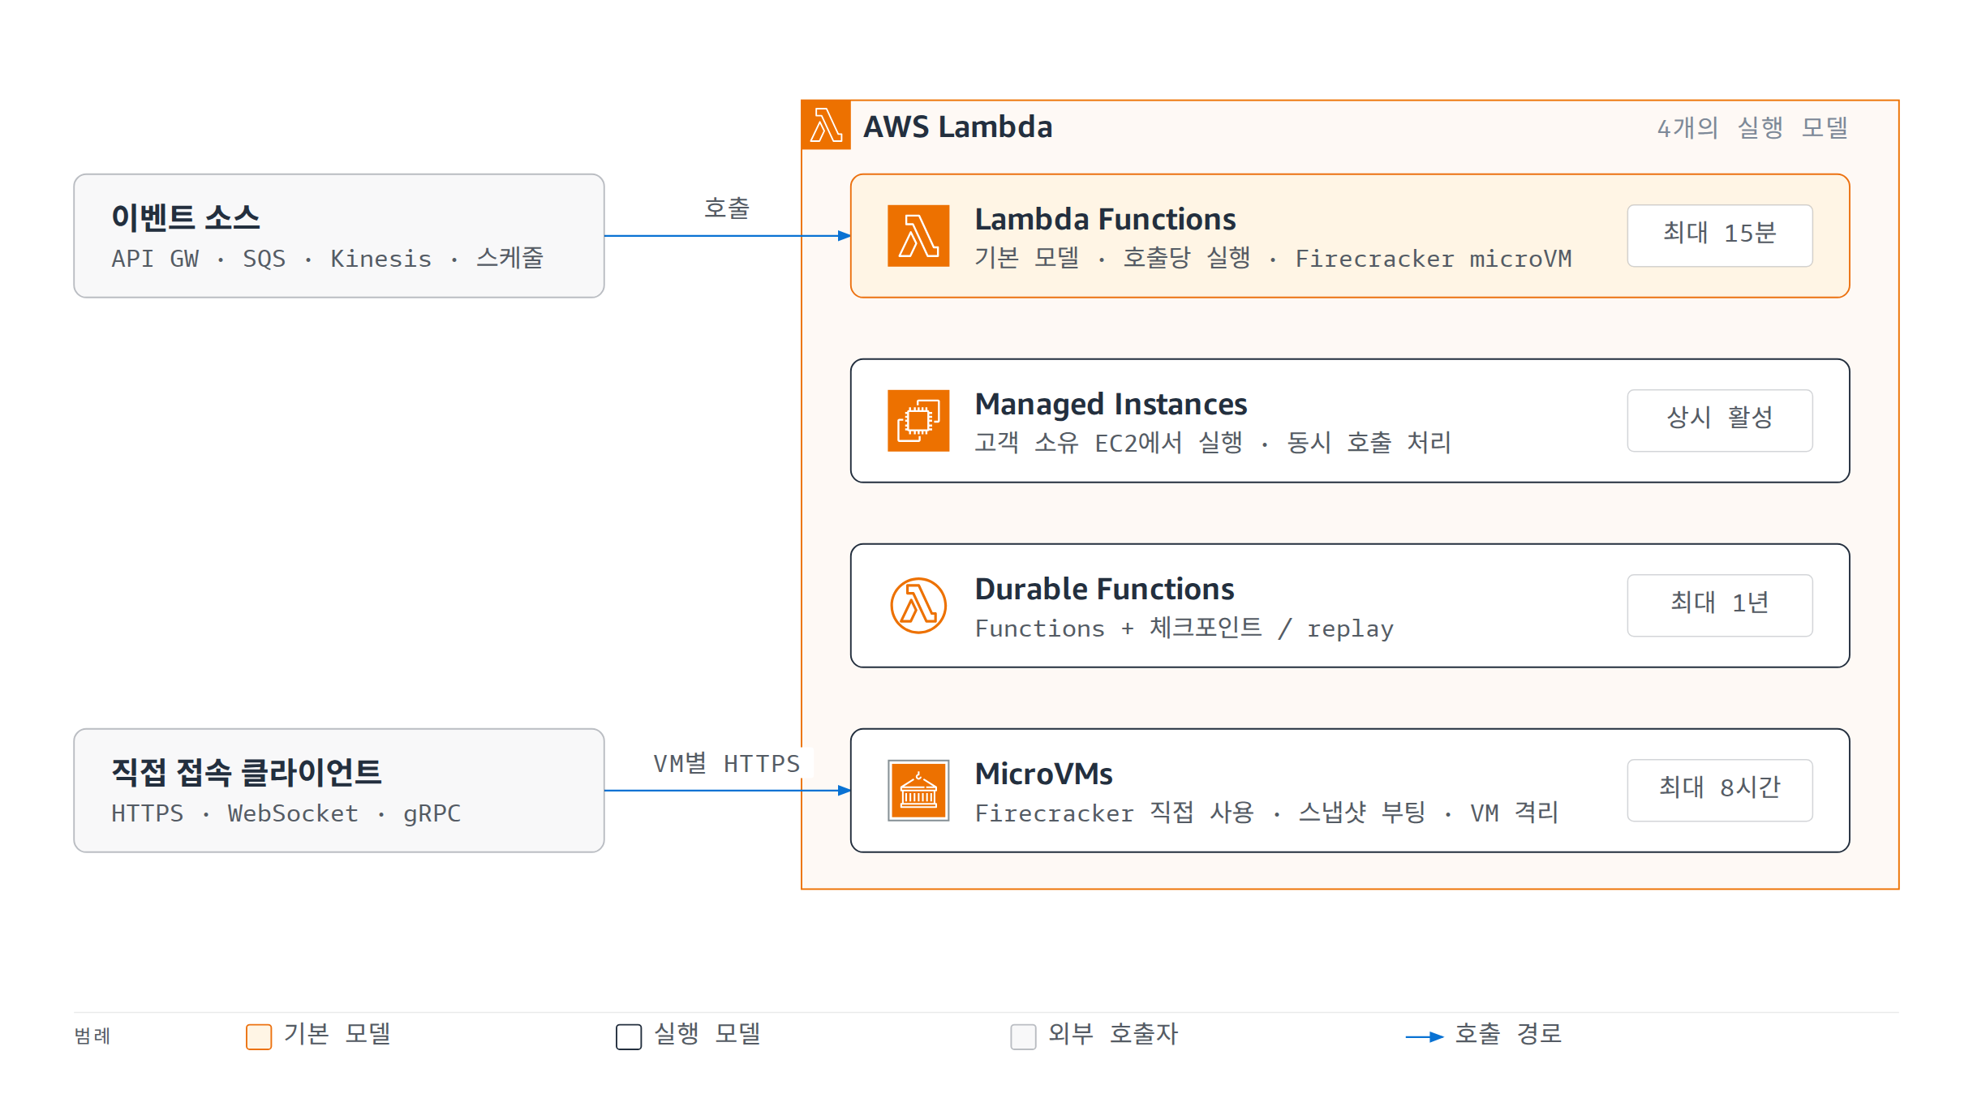Click the API GW · SQS · Kinesis subtitle
Viewport: 1973px width, 1111px height.
coord(328,259)
